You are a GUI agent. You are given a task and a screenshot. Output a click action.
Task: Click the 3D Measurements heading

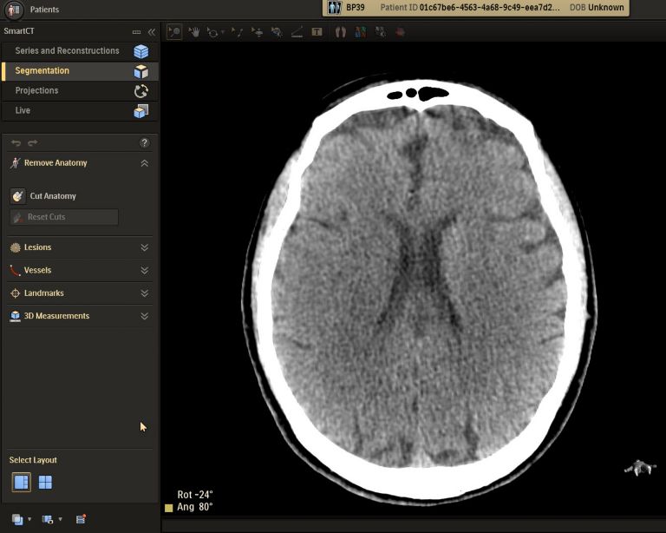(x=57, y=316)
